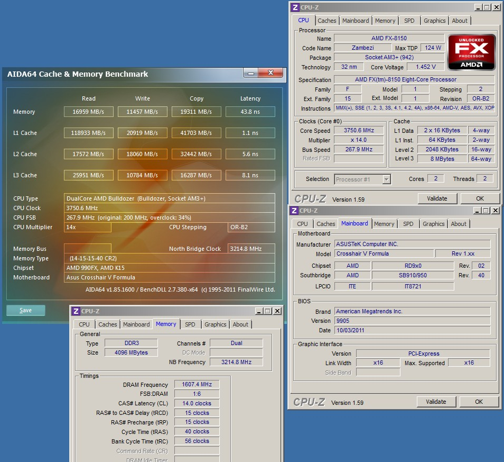
Task: Open Graphics tab in Memory CPU-Z window
Action: click(216, 324)
